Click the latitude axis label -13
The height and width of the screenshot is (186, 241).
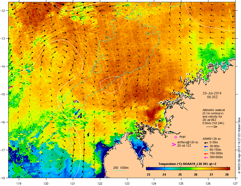tap(3, 39)
